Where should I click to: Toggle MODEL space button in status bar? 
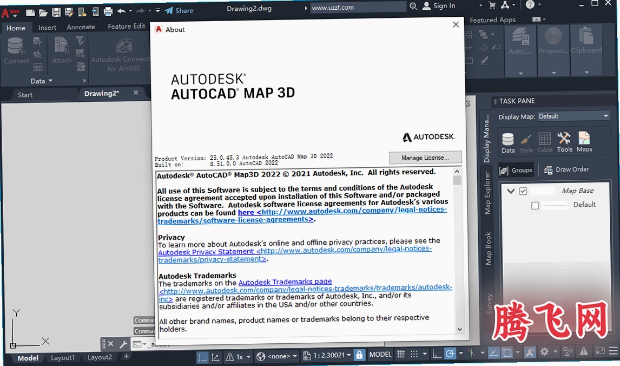pos(380,354)
